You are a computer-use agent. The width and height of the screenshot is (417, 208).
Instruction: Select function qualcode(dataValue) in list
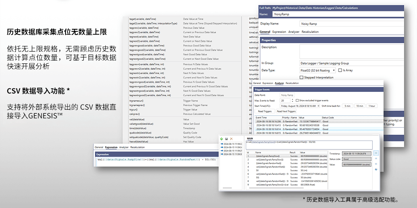140,133
